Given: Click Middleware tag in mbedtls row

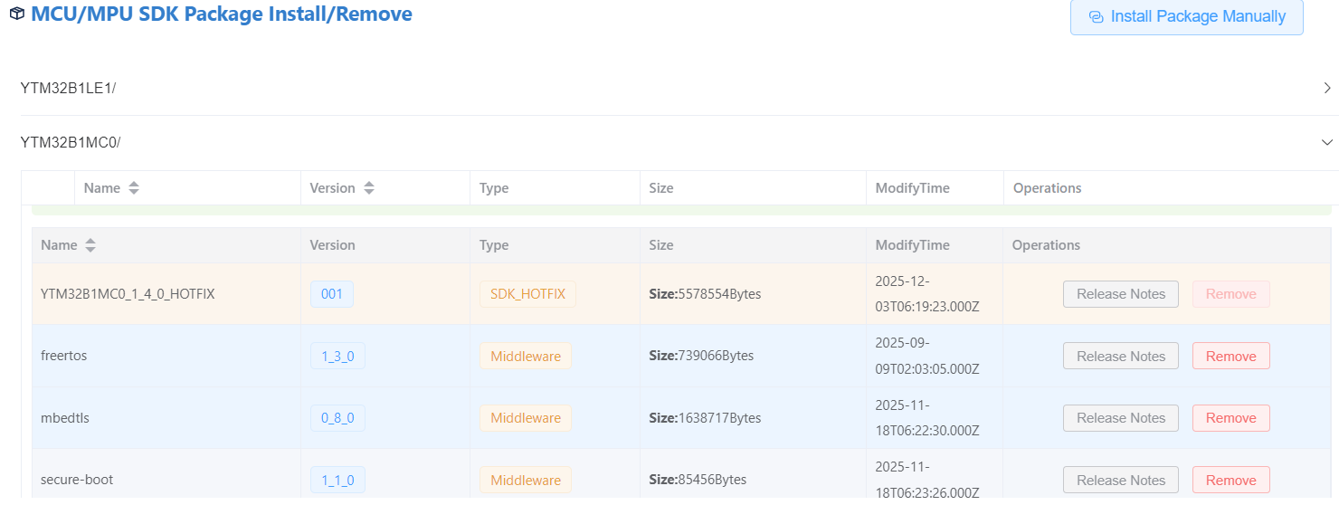Looking at the screenshot, I should (526, 418).
